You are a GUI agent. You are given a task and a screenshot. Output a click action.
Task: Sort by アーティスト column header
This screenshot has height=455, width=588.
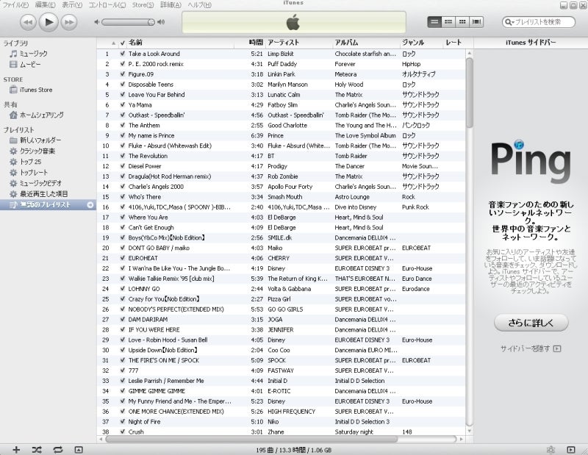tap(299, 43)
